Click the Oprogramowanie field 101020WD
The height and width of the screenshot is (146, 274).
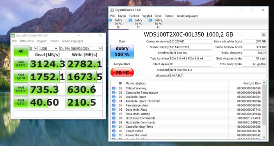(190, 42)
